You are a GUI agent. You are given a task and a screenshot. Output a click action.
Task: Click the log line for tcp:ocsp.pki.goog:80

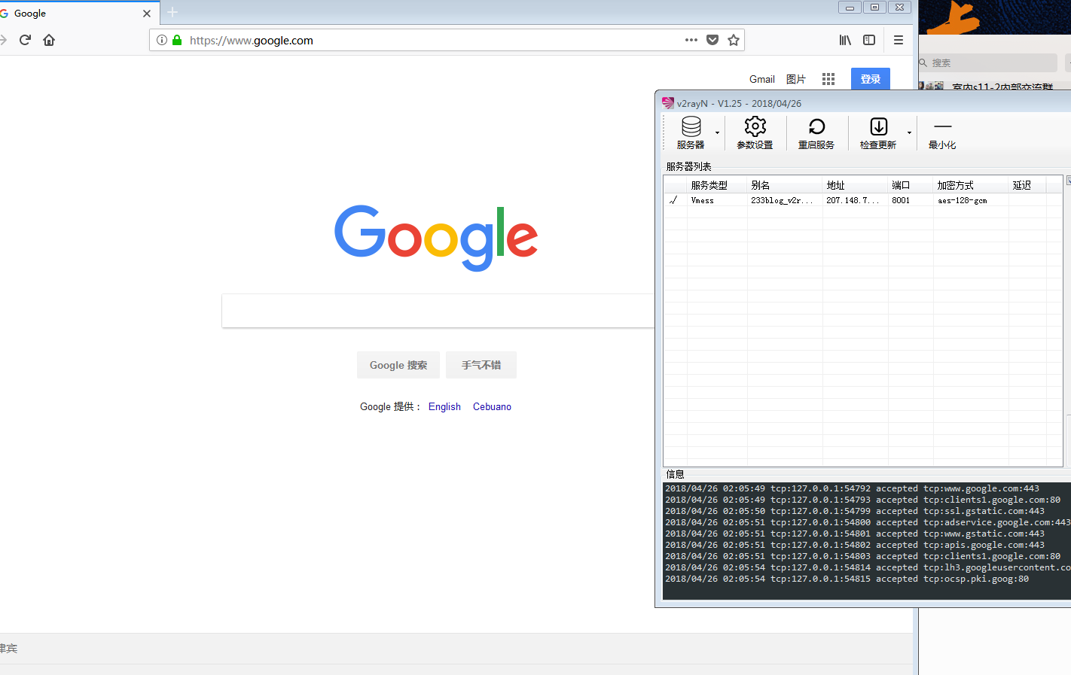(x=847, y=579)
